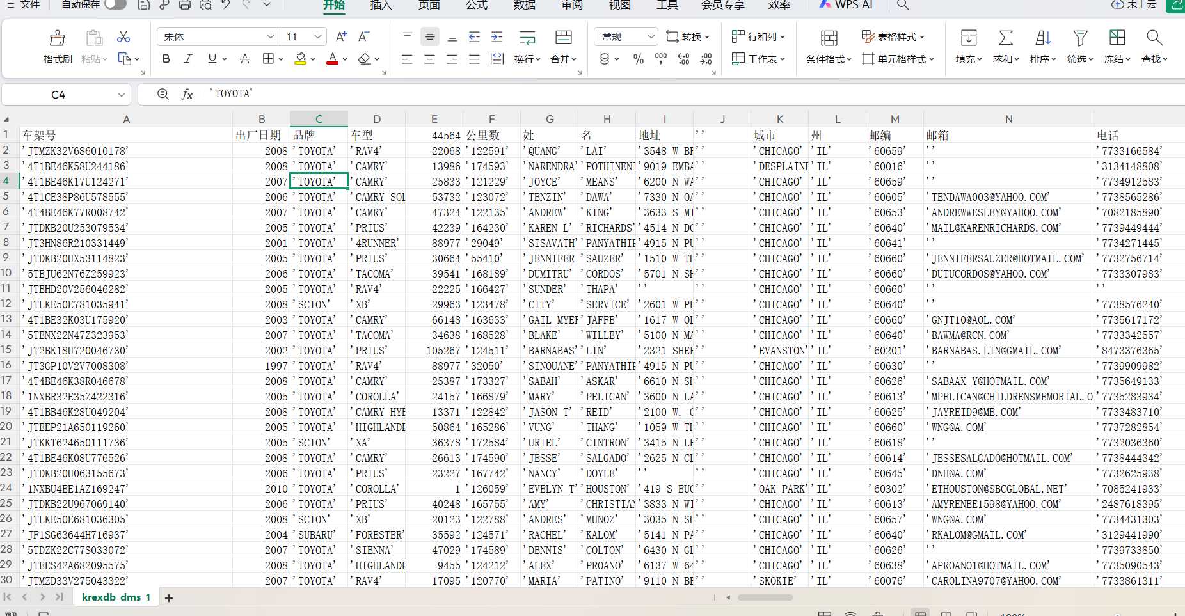Increase font size with the A+ icon
This screenshot has width=1185, height=616.
point(342,36)
